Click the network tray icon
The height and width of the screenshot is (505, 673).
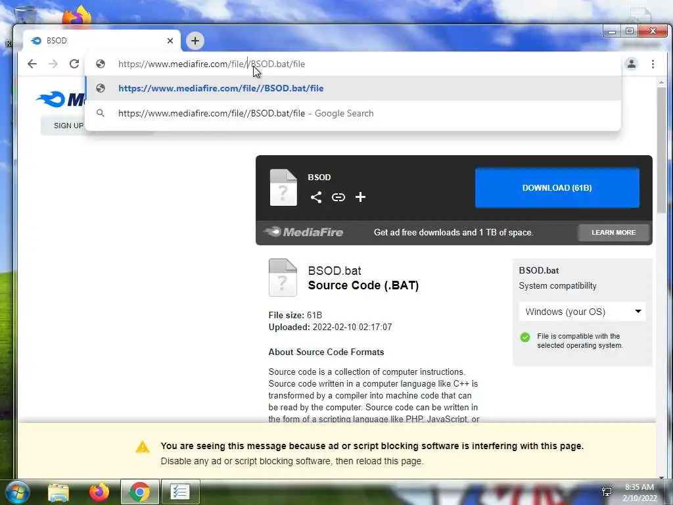(x=607, y=492)
